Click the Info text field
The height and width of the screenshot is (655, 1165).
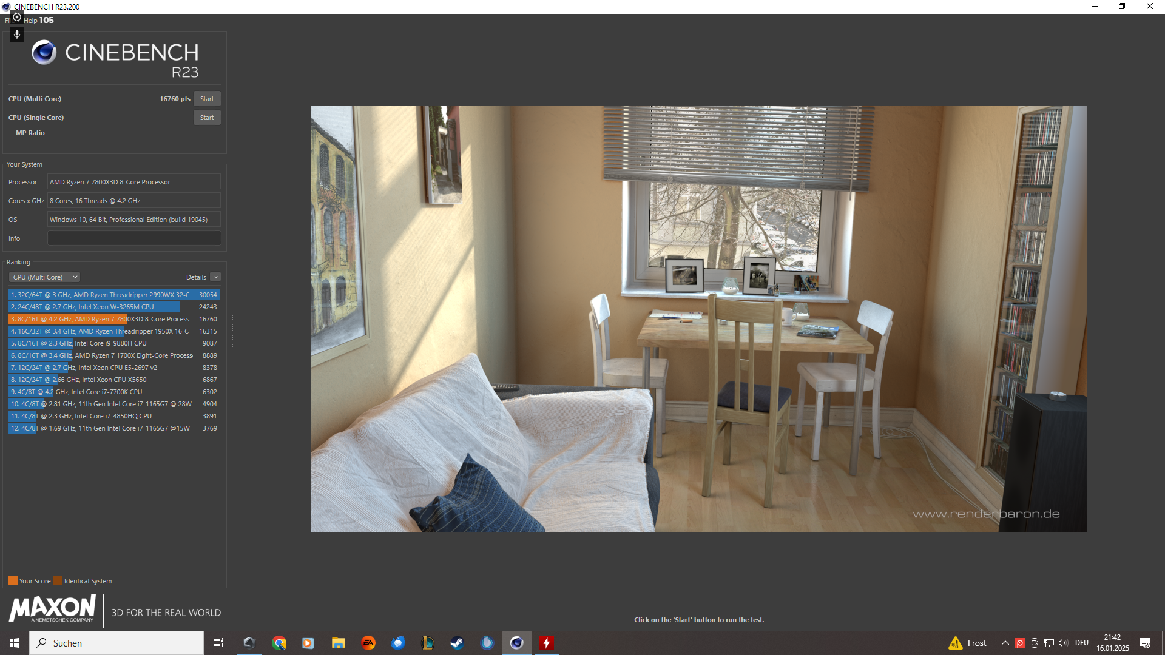click(x=134, y=238)
